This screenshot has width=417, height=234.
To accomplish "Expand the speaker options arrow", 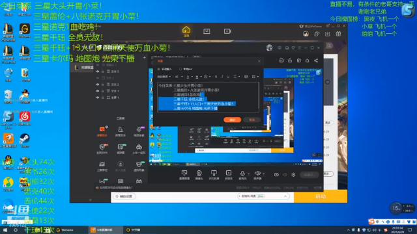I will tap(263, 174).
